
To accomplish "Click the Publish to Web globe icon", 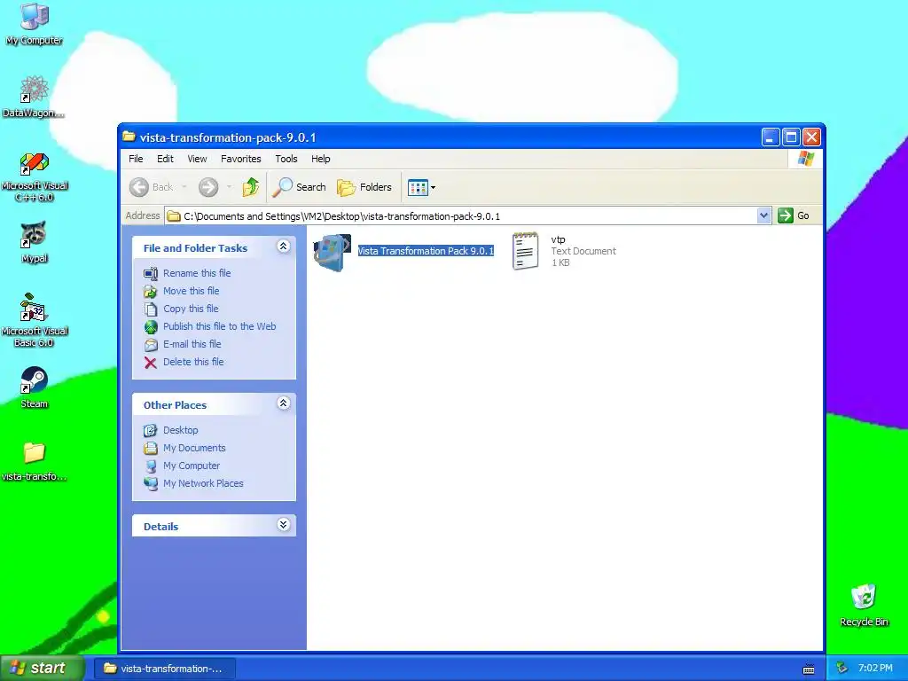I will (151, 327).
